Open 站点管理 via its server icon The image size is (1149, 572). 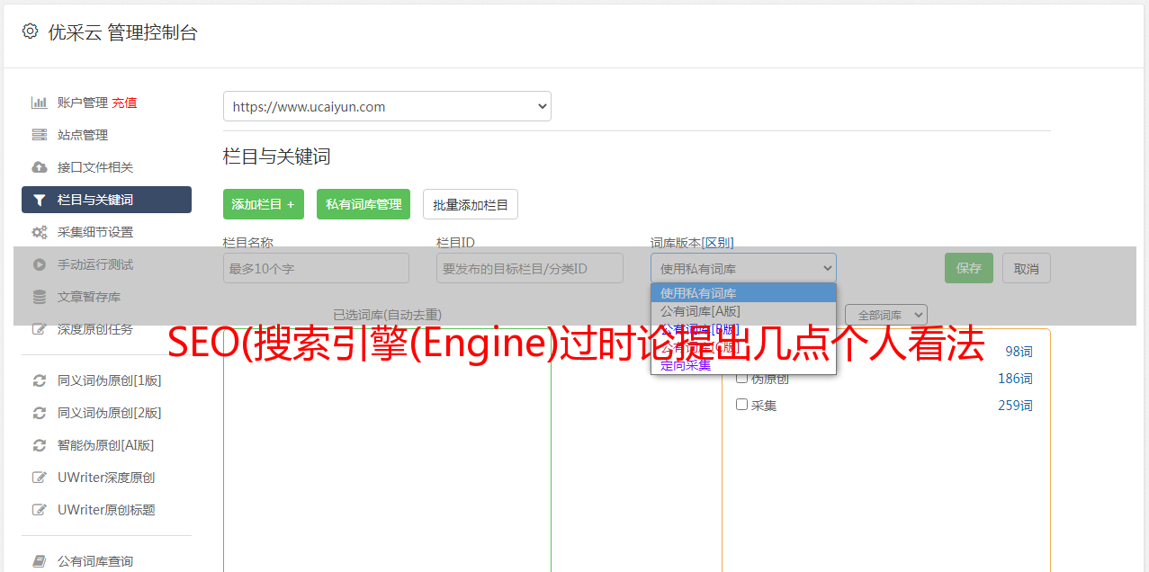[x=39, y=135]
